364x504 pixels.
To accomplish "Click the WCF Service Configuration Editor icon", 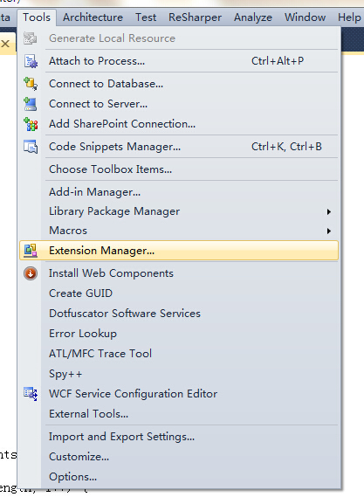I will pos(31,394).
